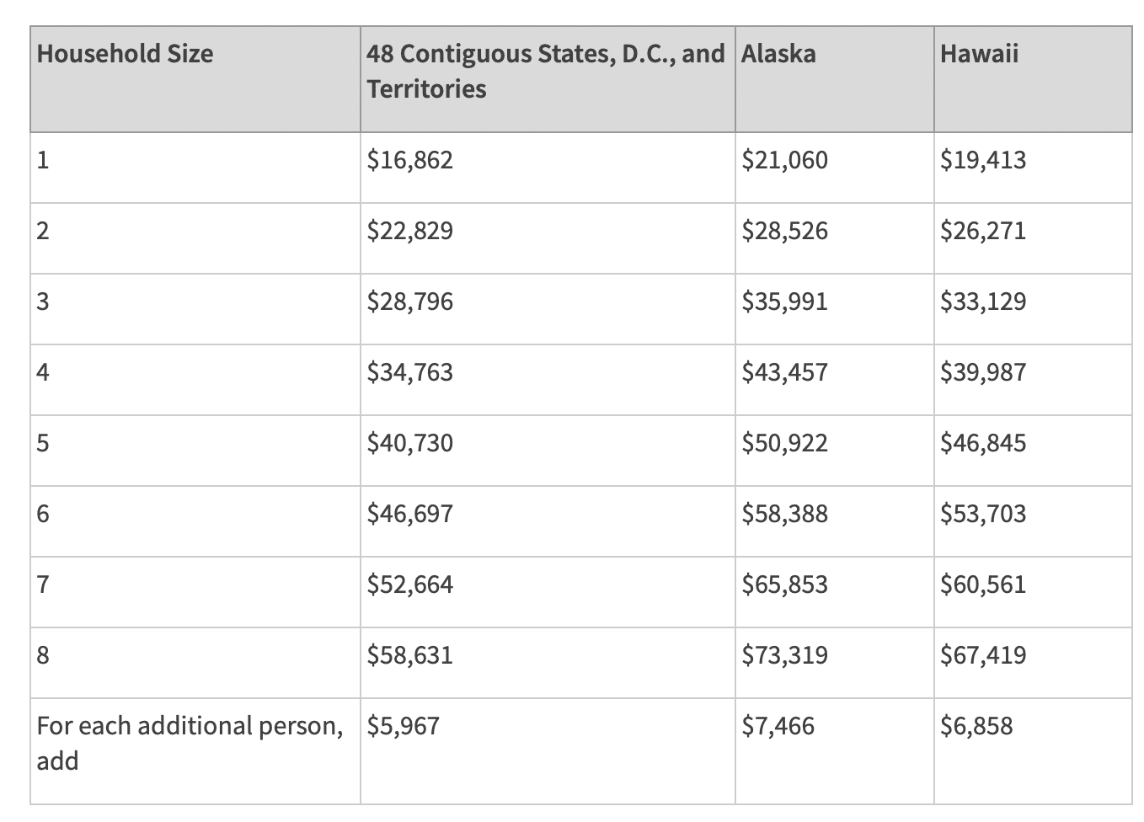Select Hawaii additional amount $6,858
Screen dimensions: 1144x822
(x=976, y=726)
